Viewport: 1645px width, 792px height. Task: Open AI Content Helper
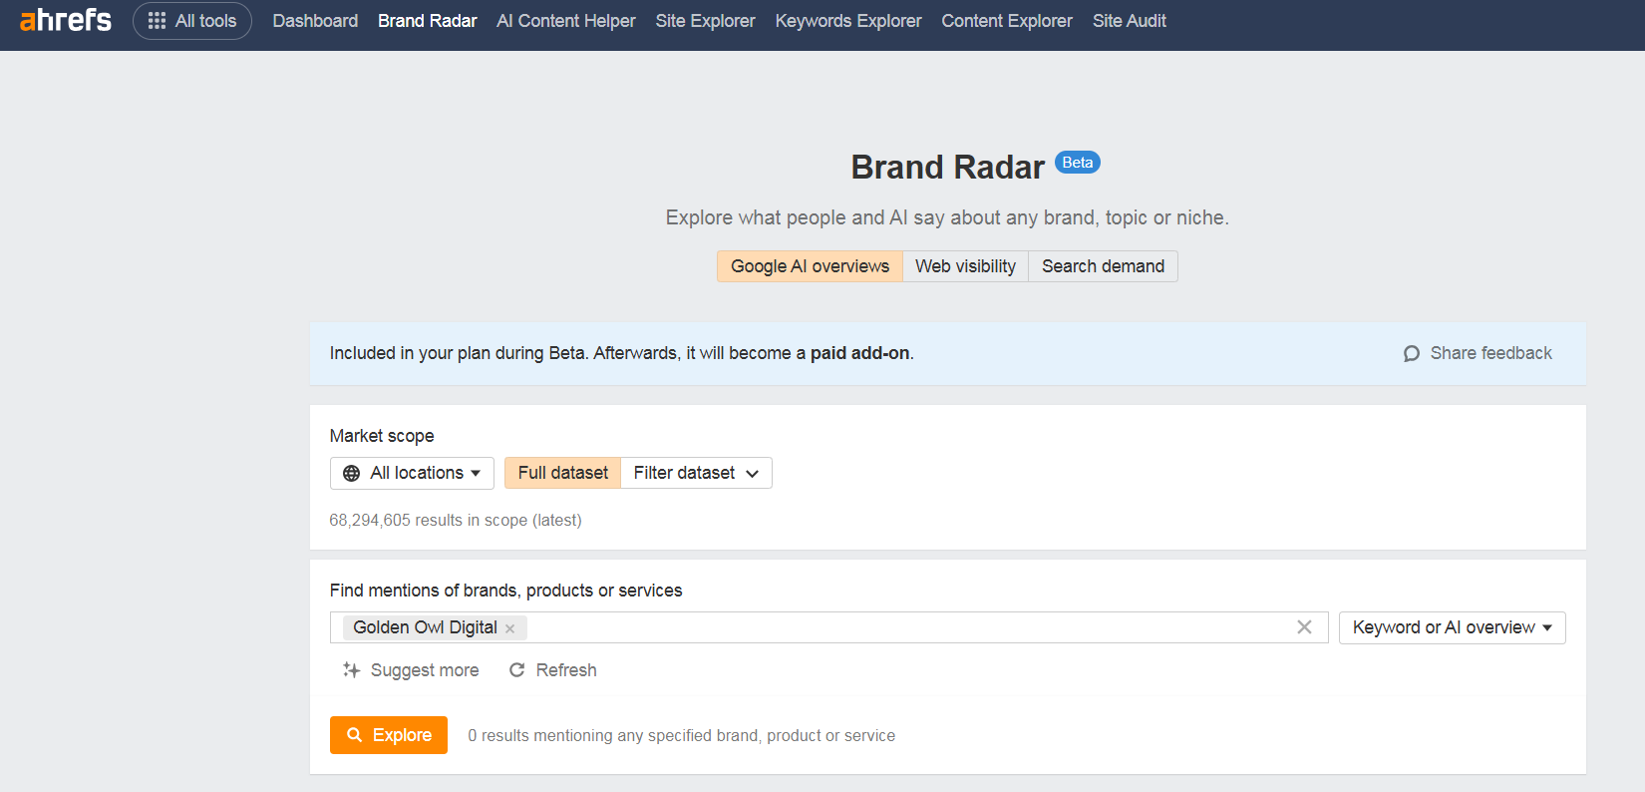pos(565,21)
